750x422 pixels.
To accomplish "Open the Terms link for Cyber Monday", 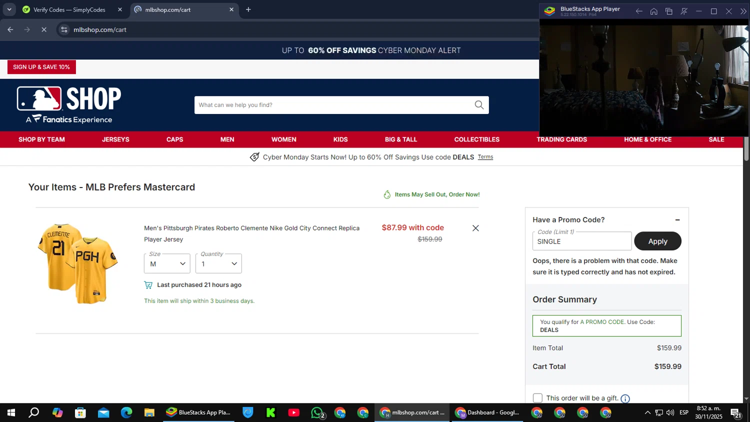I will (485, 157).
